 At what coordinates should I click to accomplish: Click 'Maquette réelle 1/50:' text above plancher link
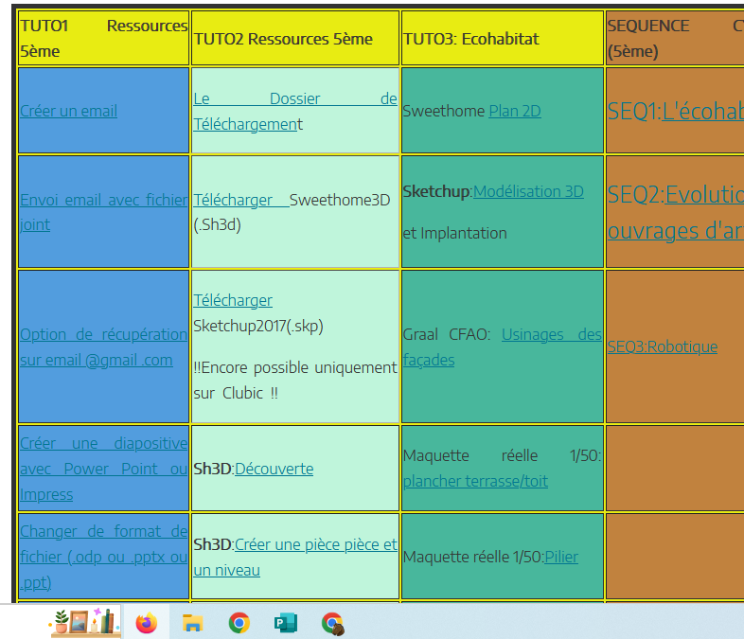[502, 456]
